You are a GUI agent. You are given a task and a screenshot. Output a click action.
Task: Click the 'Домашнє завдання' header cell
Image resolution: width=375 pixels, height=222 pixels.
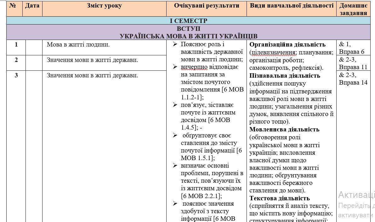(354, 9)
